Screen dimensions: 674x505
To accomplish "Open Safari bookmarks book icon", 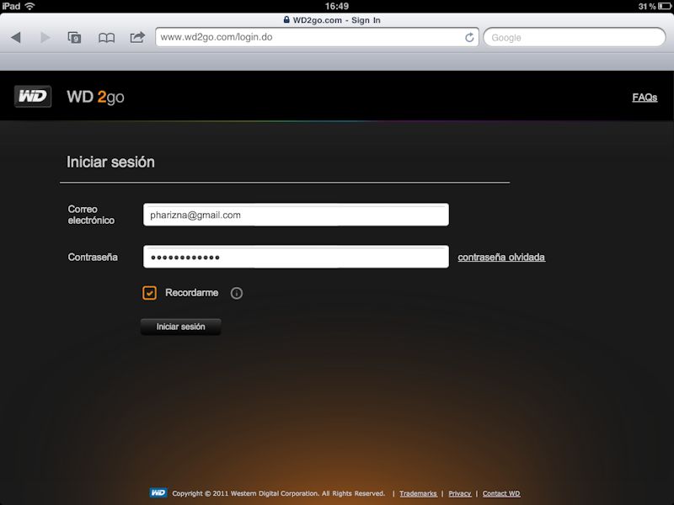I will click(106, 38).
